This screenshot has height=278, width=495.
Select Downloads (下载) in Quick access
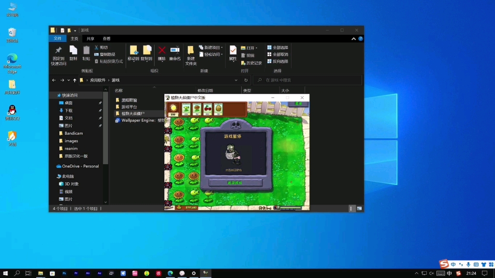pyautogui.click(x=69, y=111)
